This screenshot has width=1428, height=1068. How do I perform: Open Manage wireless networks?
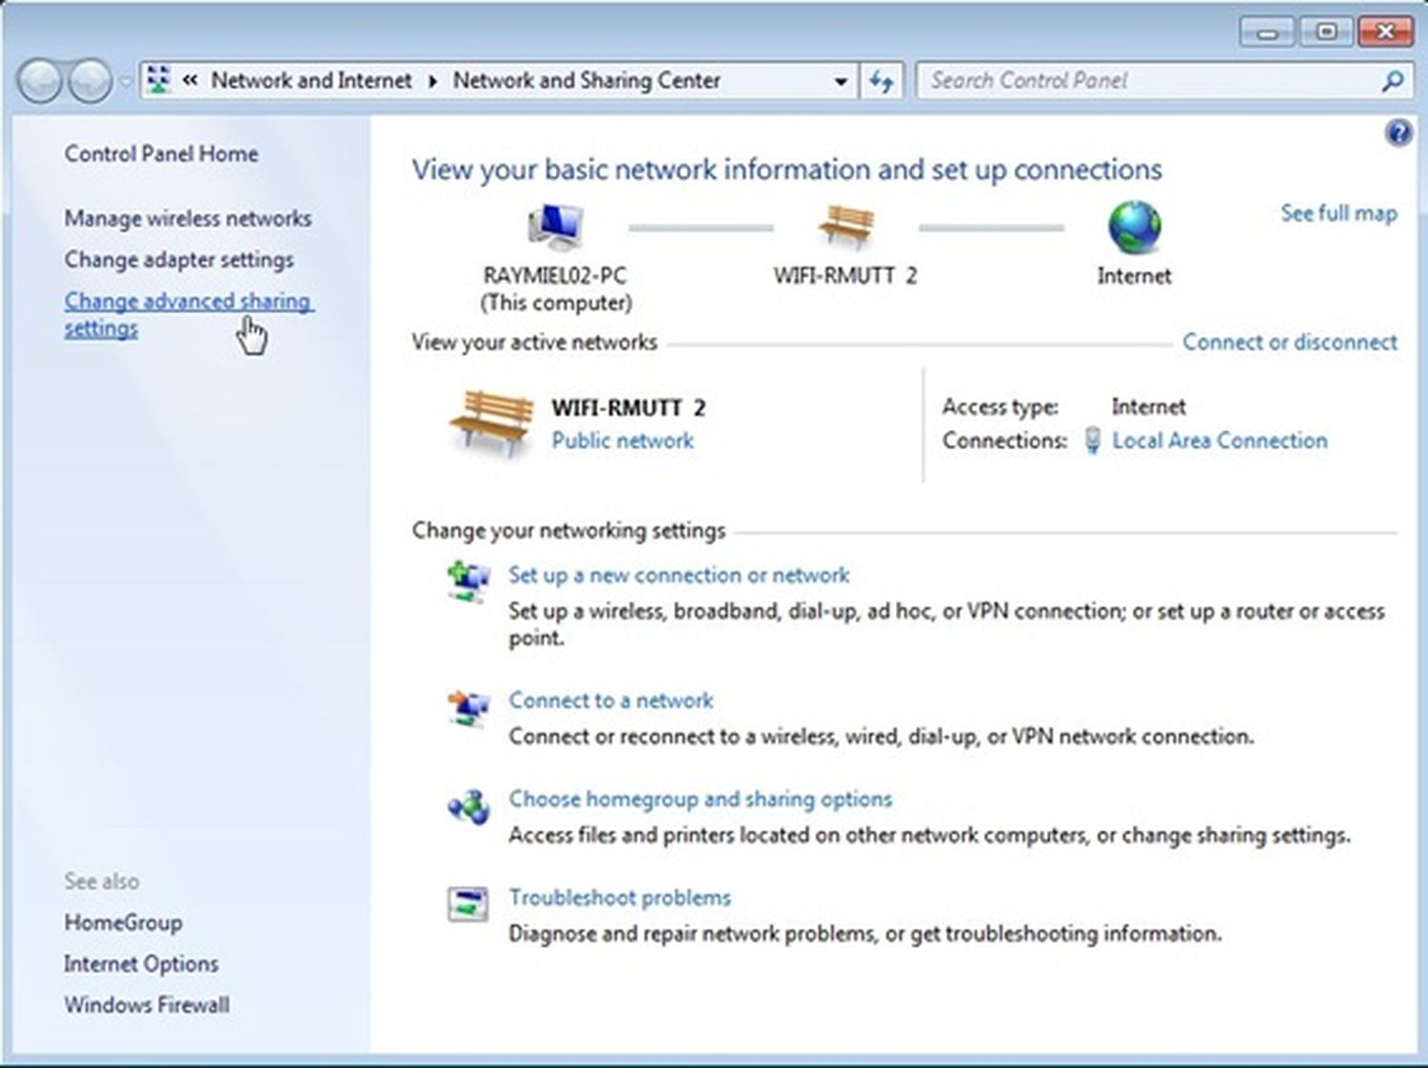pos(188,218)
